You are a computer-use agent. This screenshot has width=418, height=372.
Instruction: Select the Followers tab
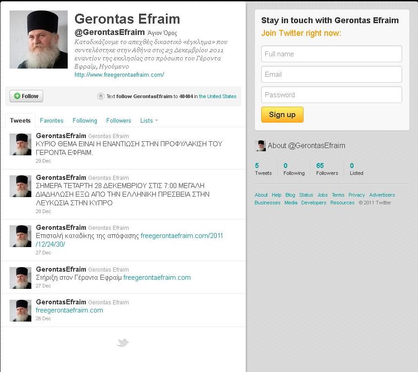pos(119,120)
